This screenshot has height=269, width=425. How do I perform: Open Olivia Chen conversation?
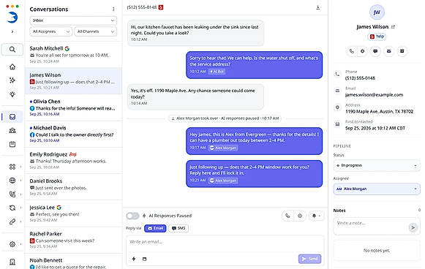73,107
